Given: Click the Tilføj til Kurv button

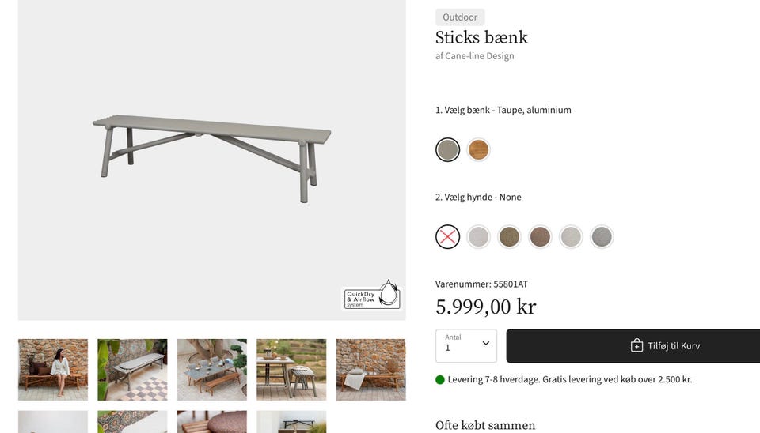Looking at the screenshot, I should (633, 345).
